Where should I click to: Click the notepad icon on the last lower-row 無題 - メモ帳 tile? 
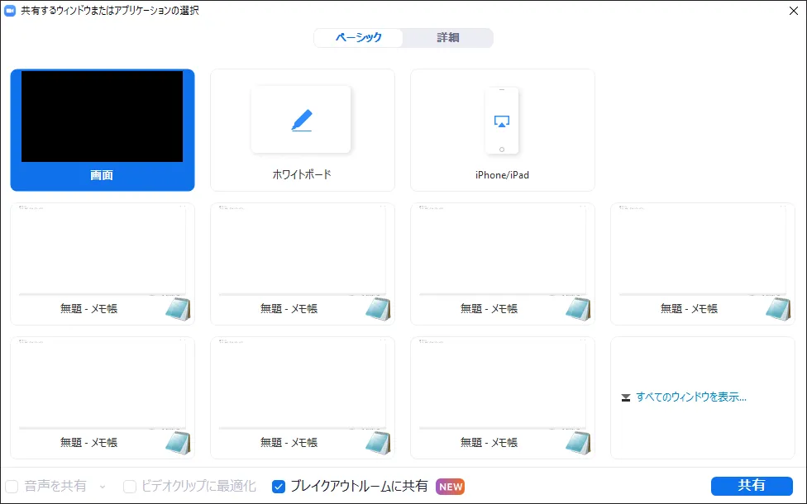(x=579, y=442)
